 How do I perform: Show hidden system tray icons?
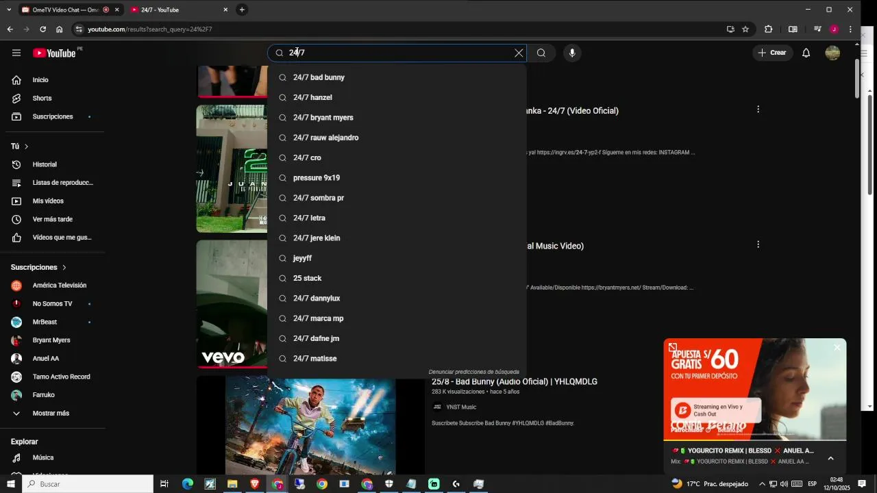click(x=762, y=484)
